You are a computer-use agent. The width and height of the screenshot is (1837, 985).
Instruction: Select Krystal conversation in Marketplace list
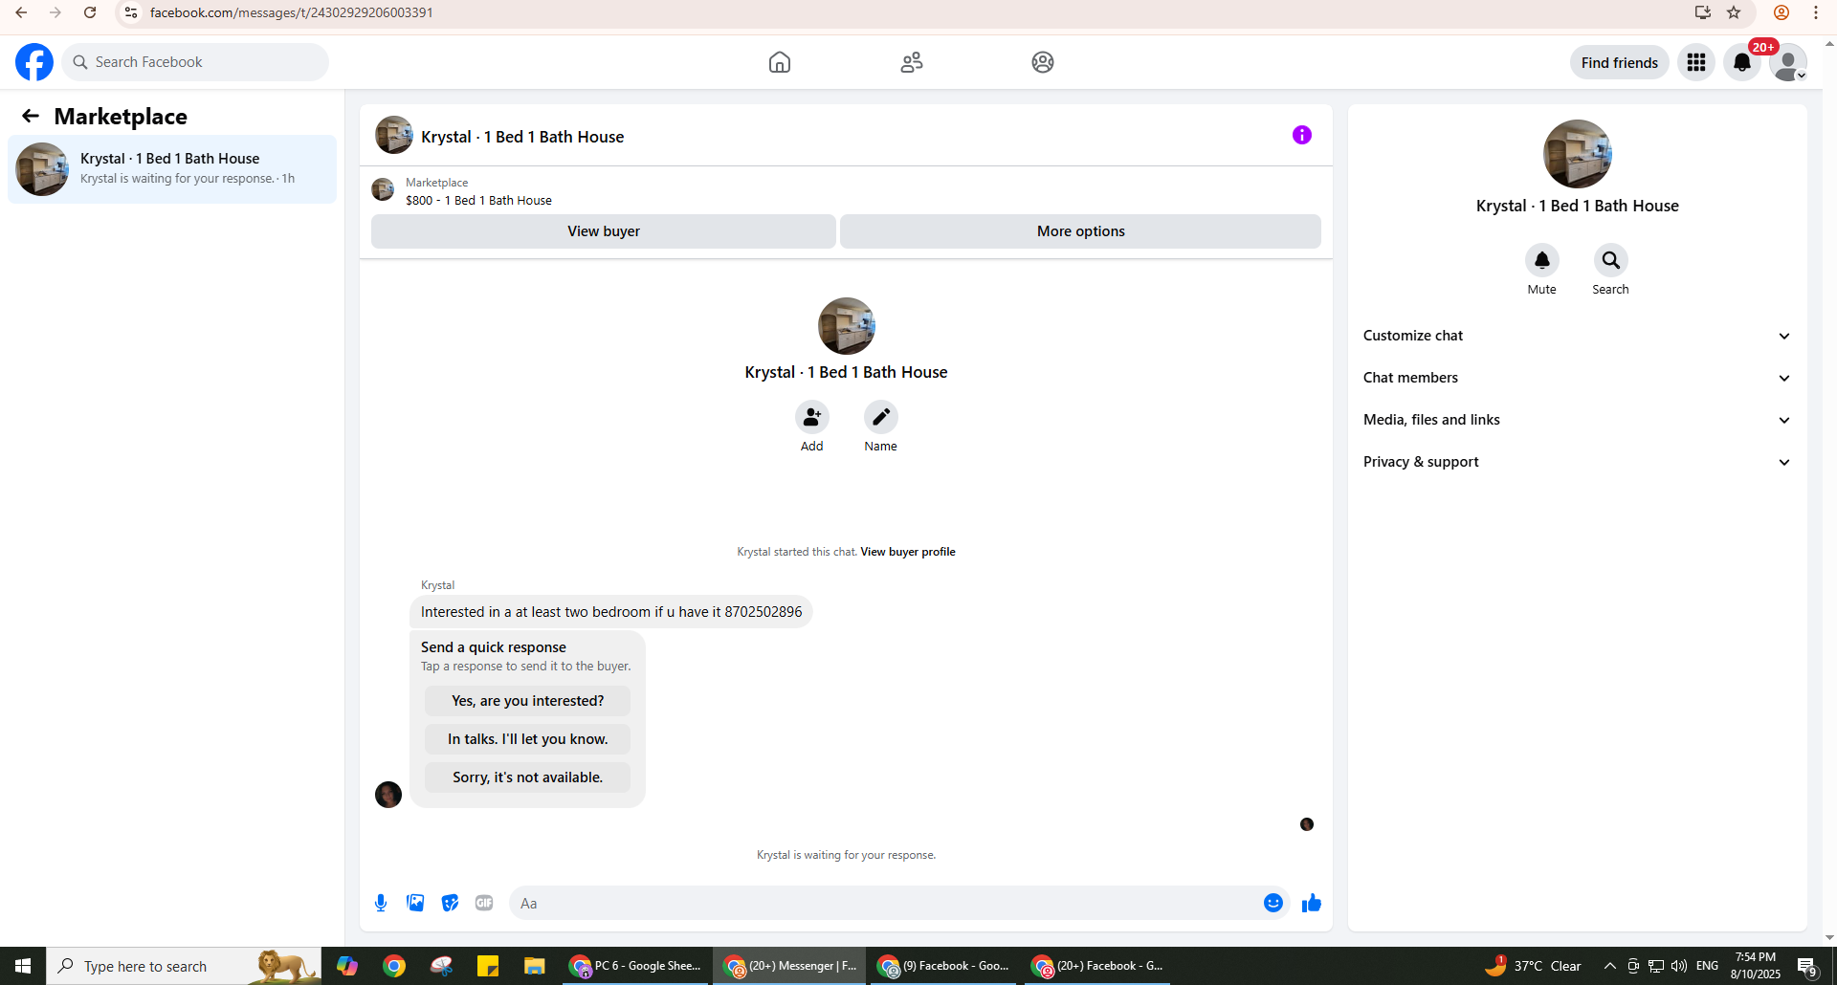click(172, 169)
